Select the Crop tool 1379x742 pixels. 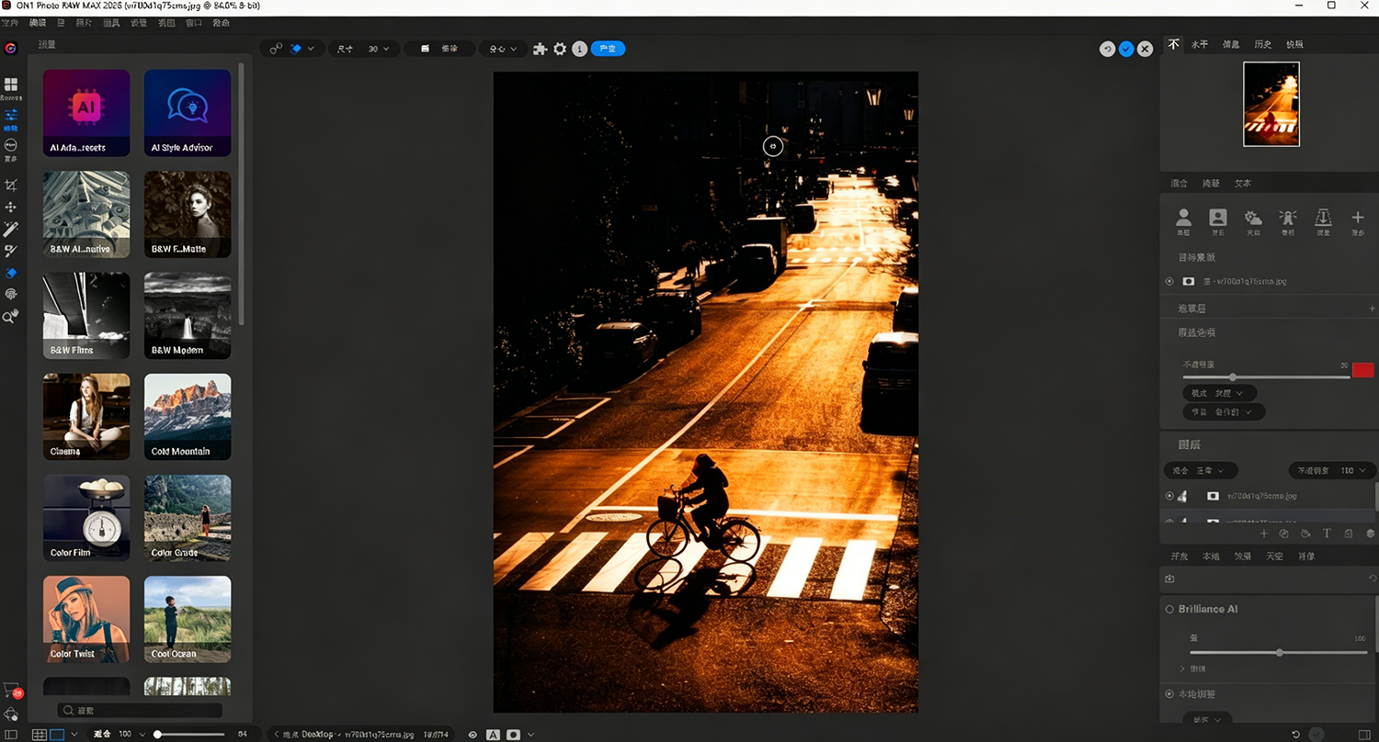click(11, 185)
